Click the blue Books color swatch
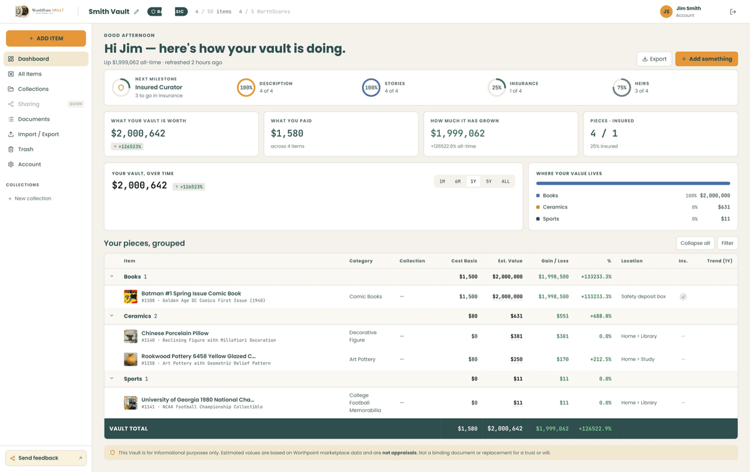This screenshot has width=750, height=472. [538, 196]
